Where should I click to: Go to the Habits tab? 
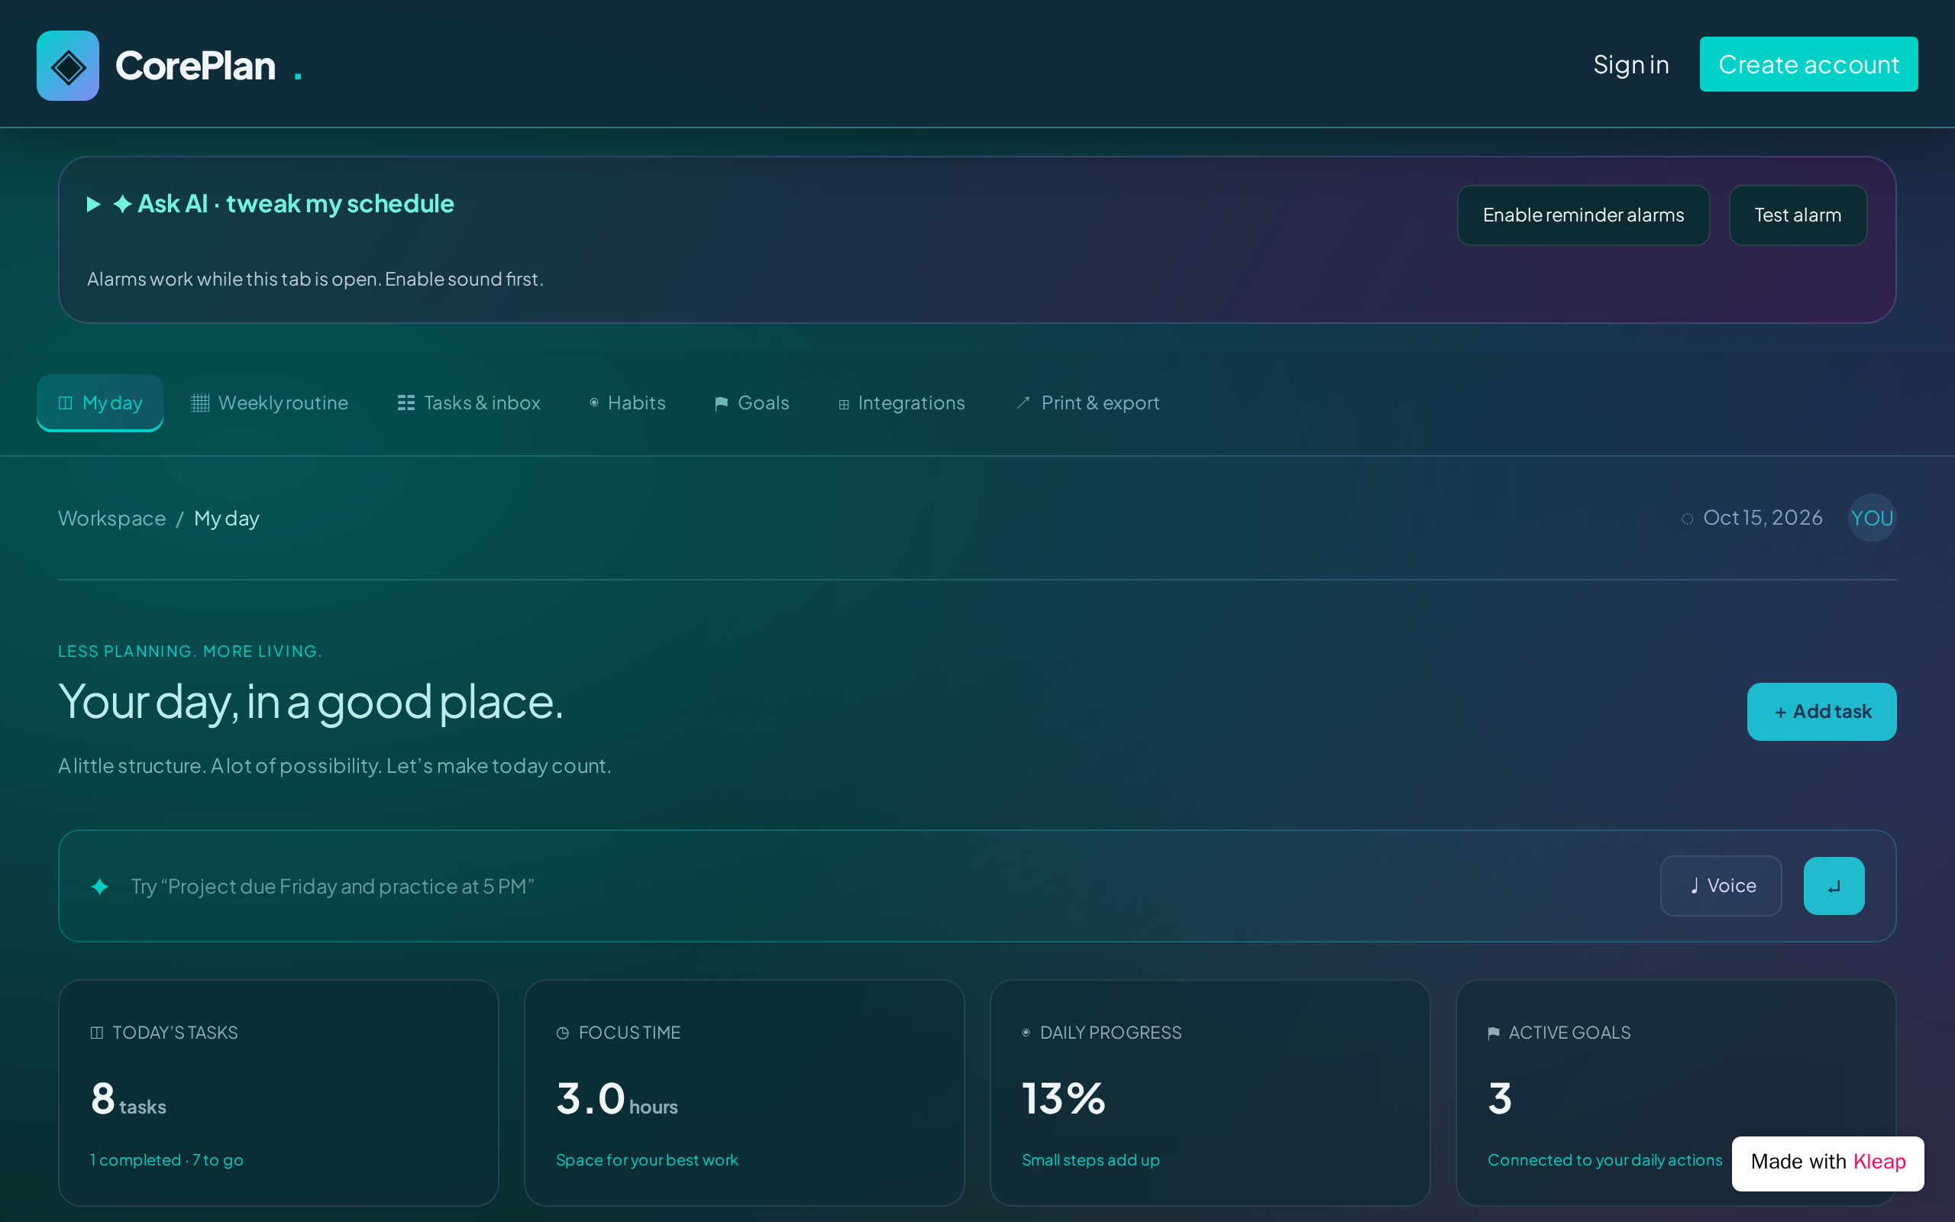point(628,402)
